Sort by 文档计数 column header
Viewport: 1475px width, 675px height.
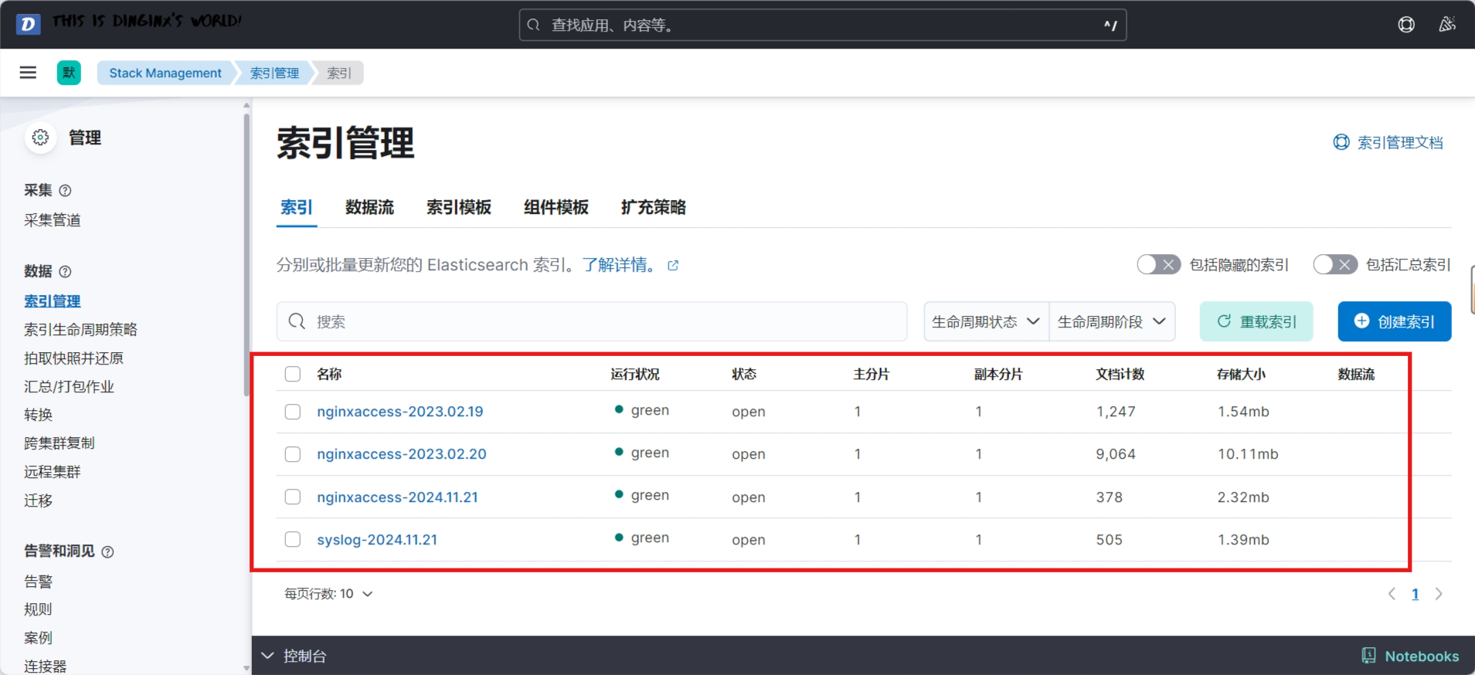(1120, 374)
